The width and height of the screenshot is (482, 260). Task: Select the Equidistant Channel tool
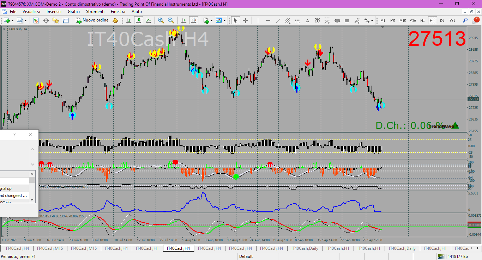[x=288, y=20]
